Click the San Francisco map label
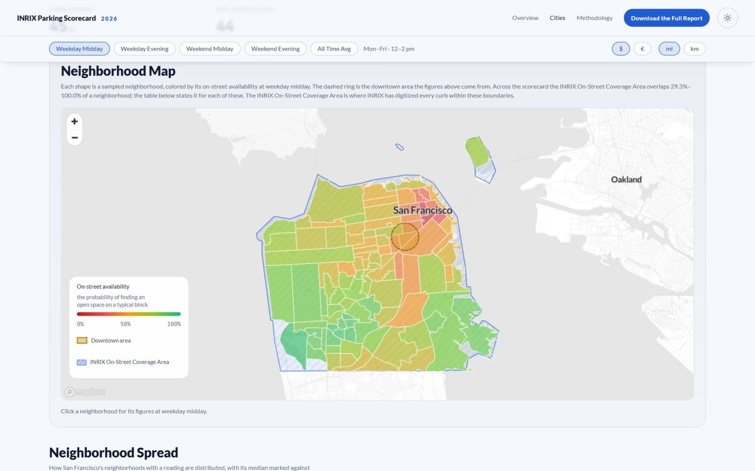 click(423, 210)
